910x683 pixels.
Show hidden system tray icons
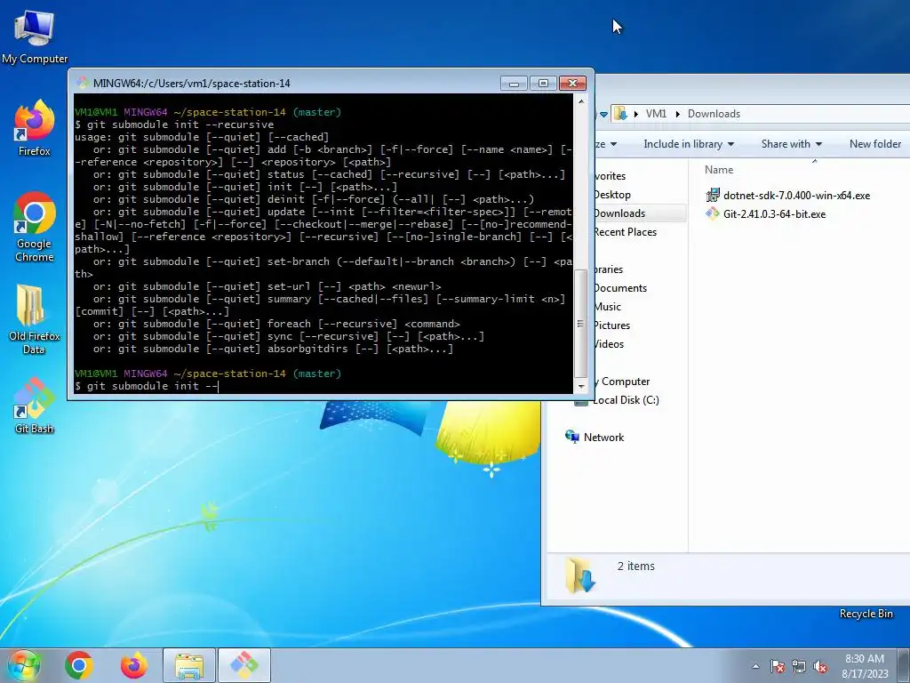(x=755, y=666)
